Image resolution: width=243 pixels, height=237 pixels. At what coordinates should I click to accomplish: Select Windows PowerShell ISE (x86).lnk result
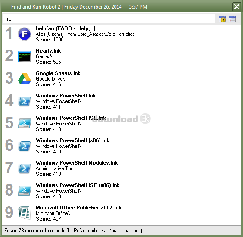point(121,190)
